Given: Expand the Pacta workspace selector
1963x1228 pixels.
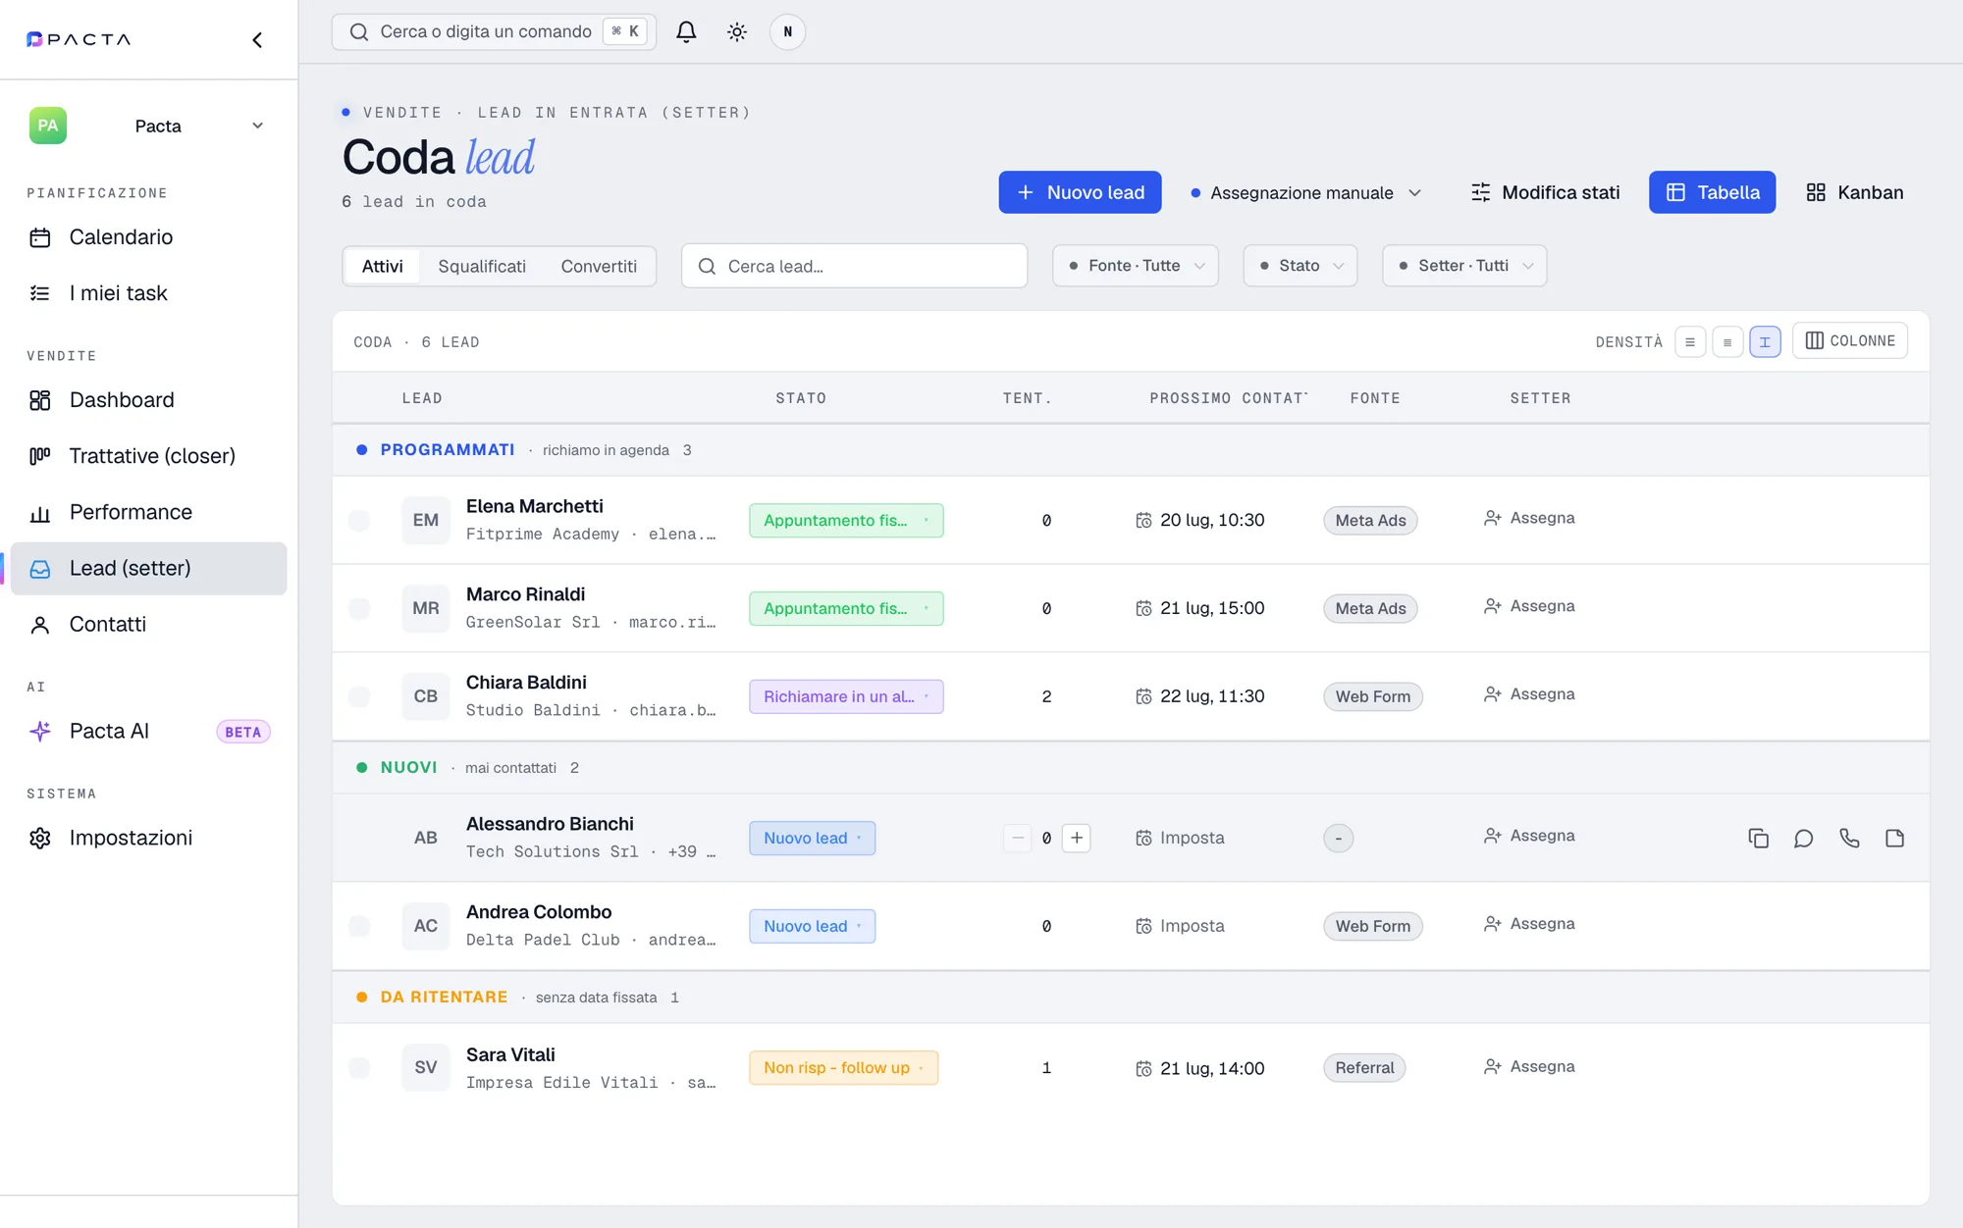Looking at the screenshot, I should [147, 126].
